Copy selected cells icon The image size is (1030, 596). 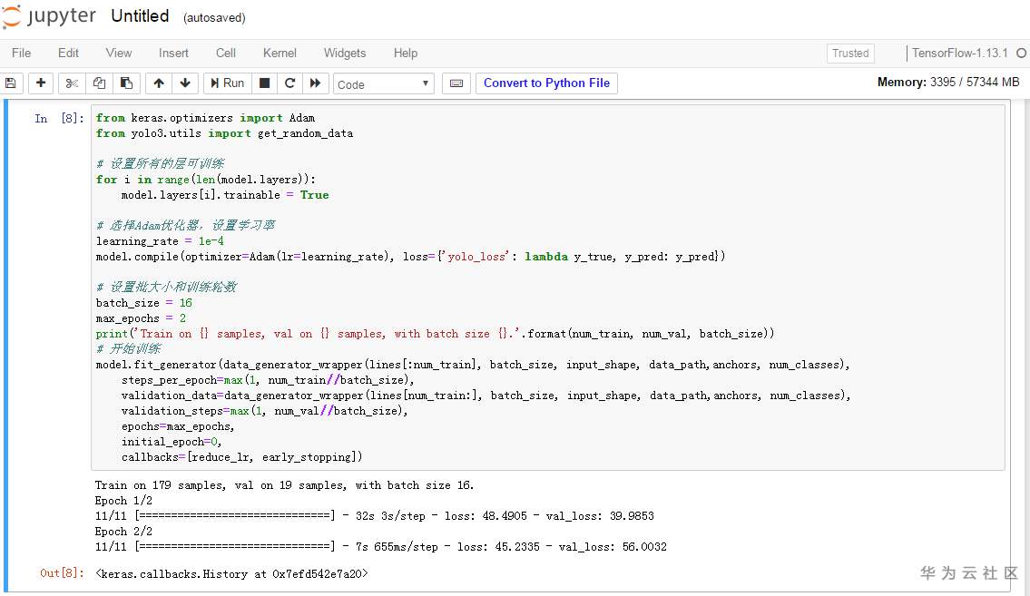[99, 83]
